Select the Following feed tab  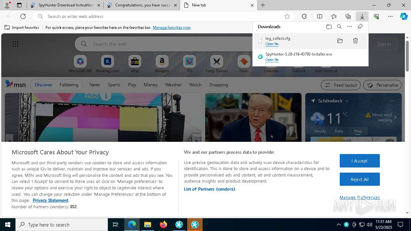[x=69, y=85]
